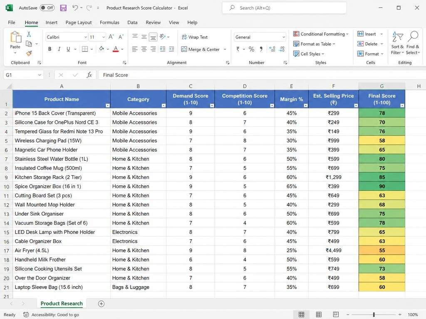Decrease font size with the smaller A icon
This screenshot has width=426, height=319.
click(x=121, y=37)
